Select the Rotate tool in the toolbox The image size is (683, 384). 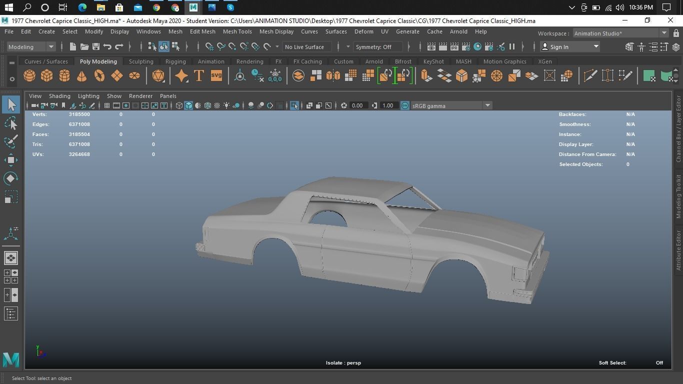[11, 178]
